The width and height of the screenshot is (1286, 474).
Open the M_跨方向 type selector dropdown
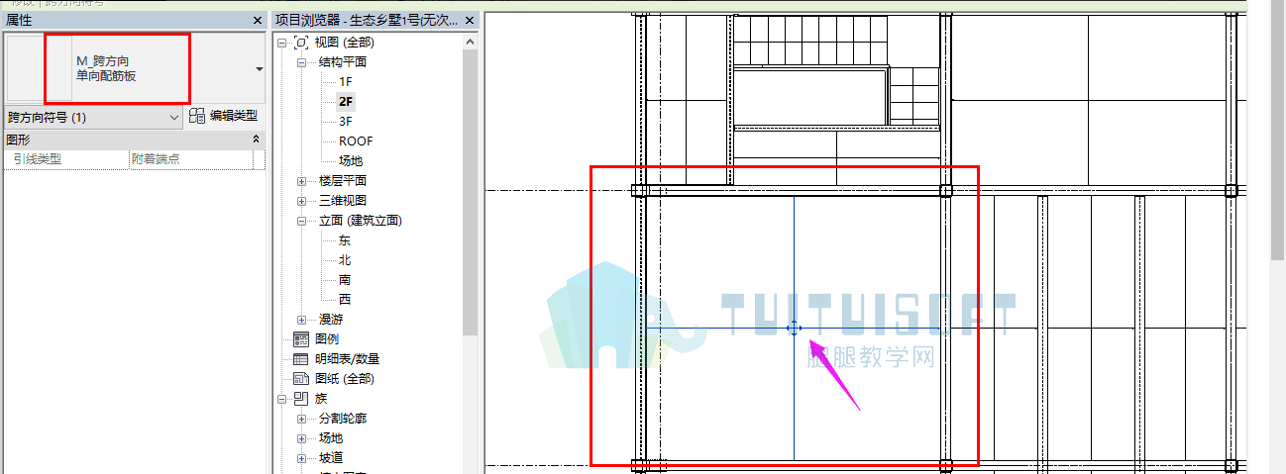click(260, 69)
